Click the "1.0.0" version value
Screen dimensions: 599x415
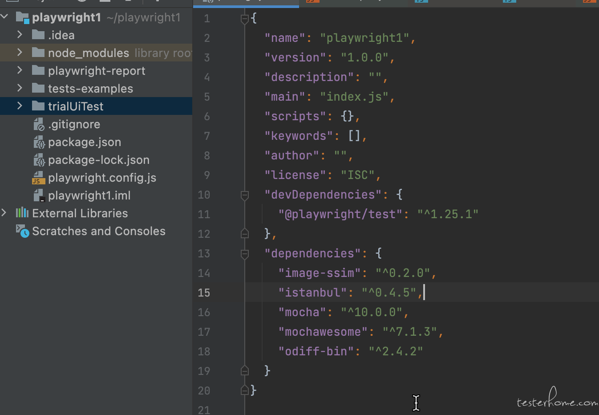pos(364,57)
